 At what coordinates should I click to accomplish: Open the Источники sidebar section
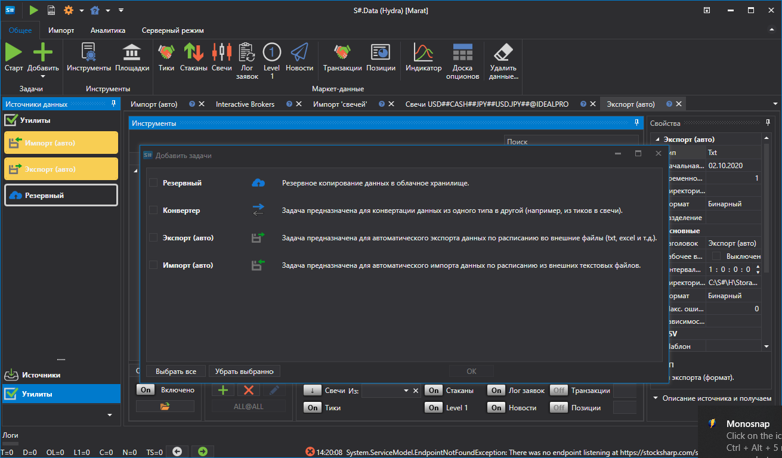[61, 375]
